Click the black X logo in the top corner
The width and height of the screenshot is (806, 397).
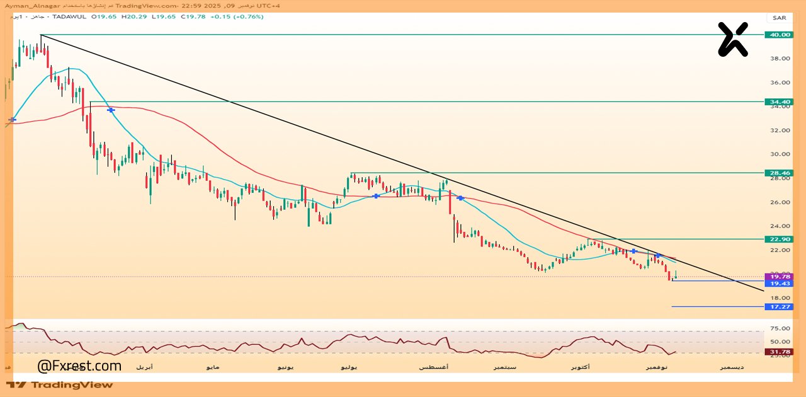(x=733, y=39)
